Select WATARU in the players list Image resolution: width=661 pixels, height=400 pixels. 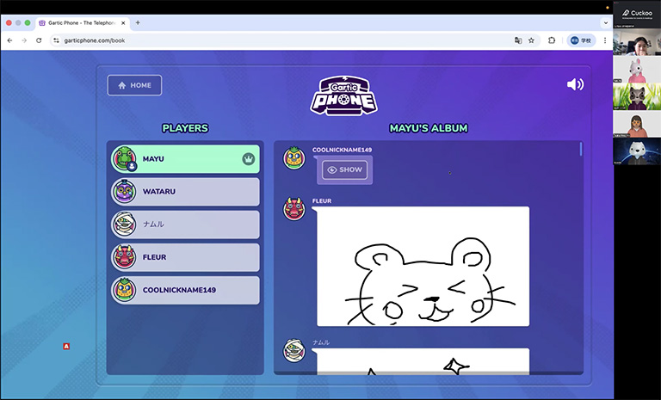[185, 192]
